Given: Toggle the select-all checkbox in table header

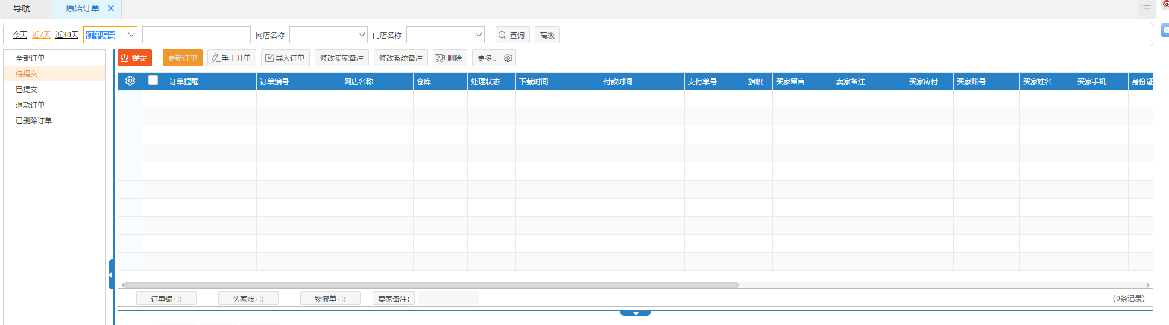Looking at the screenshot, I should tap(153, 80).
